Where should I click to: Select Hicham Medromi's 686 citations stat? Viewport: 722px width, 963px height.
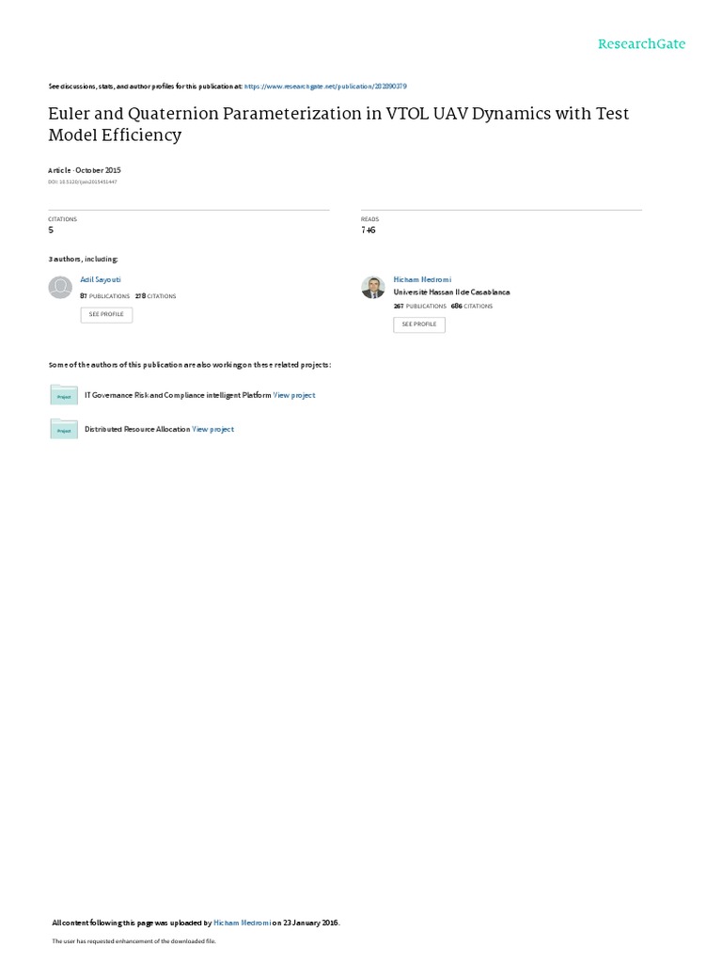coord(472,306)
